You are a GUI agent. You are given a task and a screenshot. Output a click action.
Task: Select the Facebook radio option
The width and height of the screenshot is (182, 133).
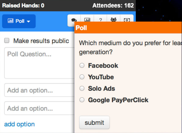click(x=82, y=65)
